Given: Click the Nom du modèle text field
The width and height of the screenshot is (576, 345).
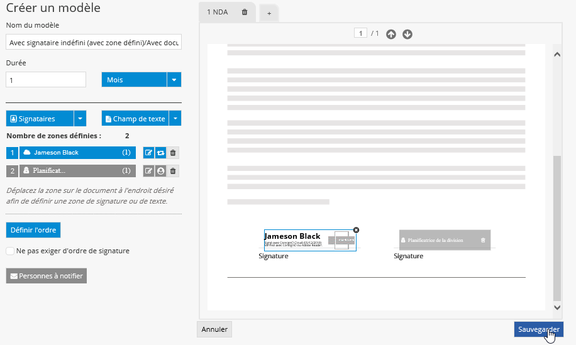Looking at the screenshot, I should point(94,43).
